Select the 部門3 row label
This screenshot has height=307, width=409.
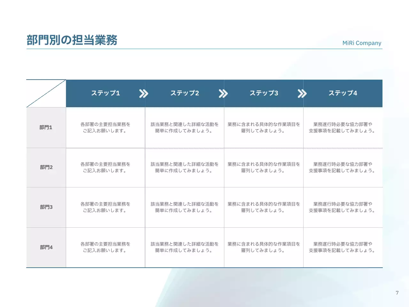(46, 207)
